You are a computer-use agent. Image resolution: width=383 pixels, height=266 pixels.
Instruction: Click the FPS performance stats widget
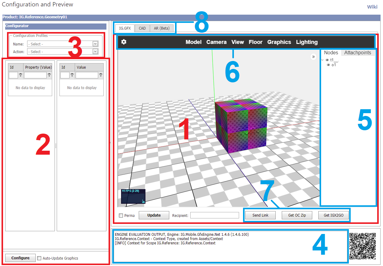pos(133,196)
